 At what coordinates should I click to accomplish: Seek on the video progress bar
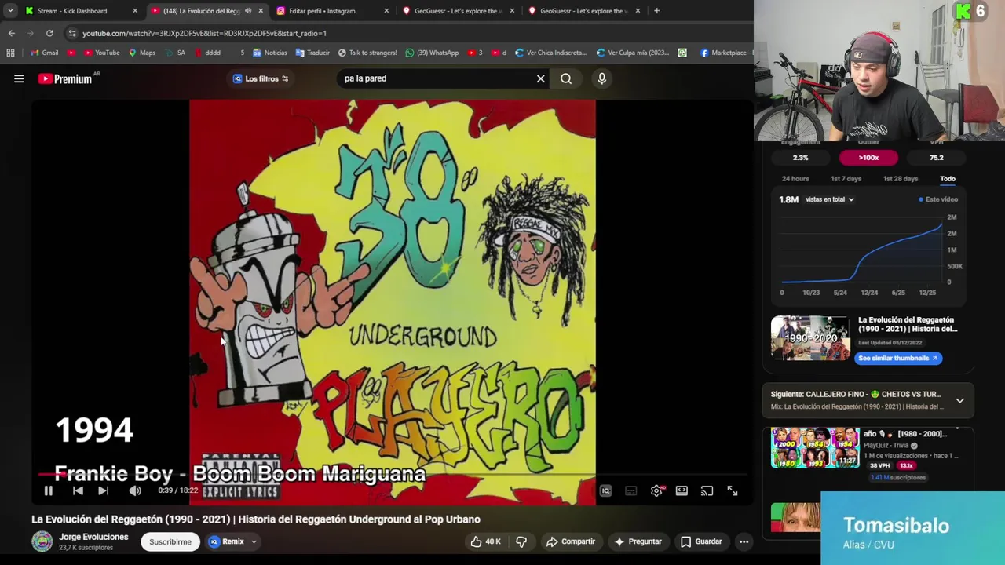[x=393, y=474]
